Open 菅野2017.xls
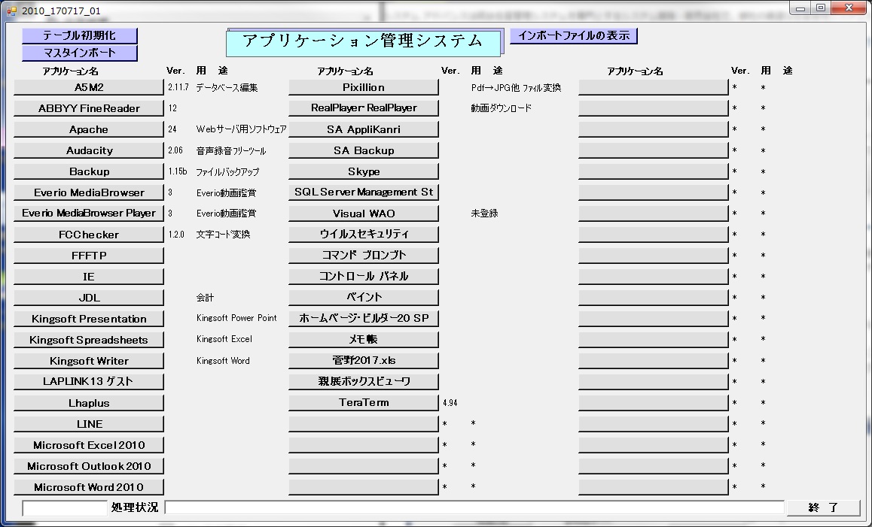Screen dimensions: 872x527 point(364,360)
